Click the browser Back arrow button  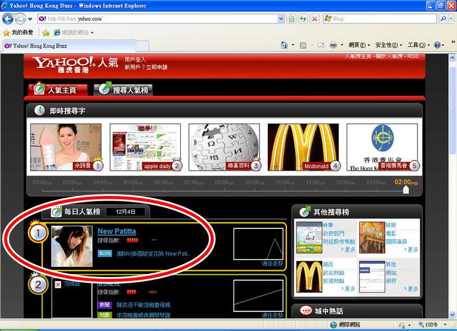point(8,19)
